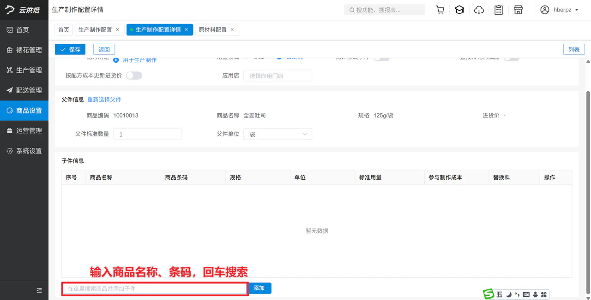Open the four-square toolbox icon on IME bar
This screenshot has height=300, width=591.
click(x=543, y=294)
